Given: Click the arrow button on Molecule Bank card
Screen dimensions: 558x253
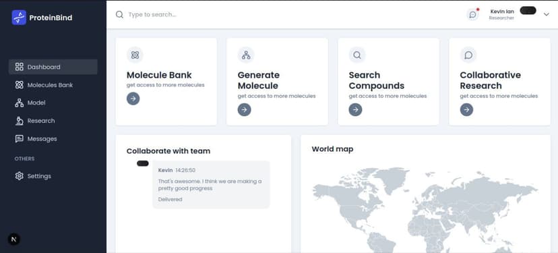Looking at the screenshot, I should click(133, 99).
